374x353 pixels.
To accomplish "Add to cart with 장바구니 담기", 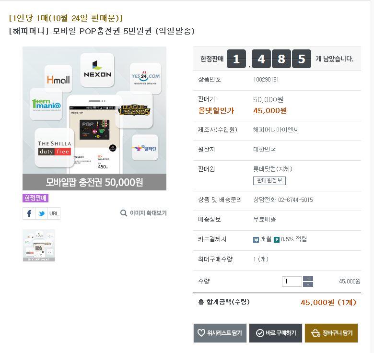I will 331,333.
